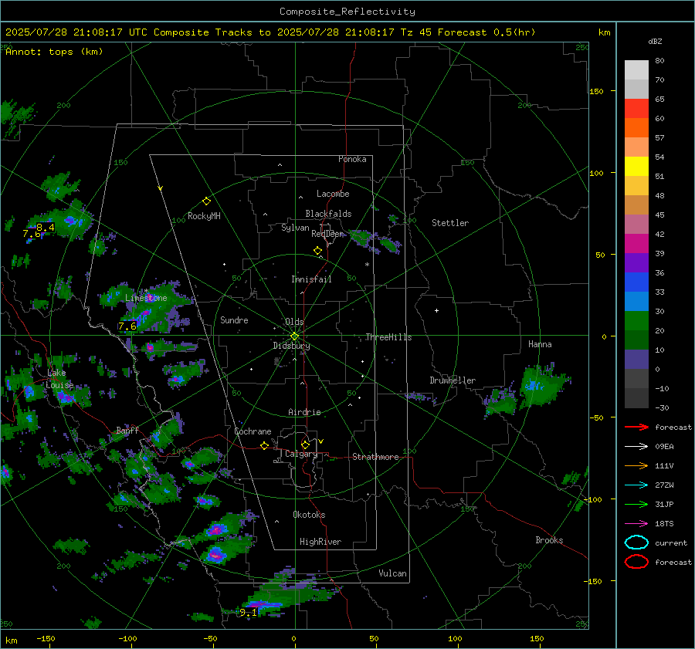Choose the green 30-20 dBZ color swatch
695x649 pixels.
coord(636,321)
